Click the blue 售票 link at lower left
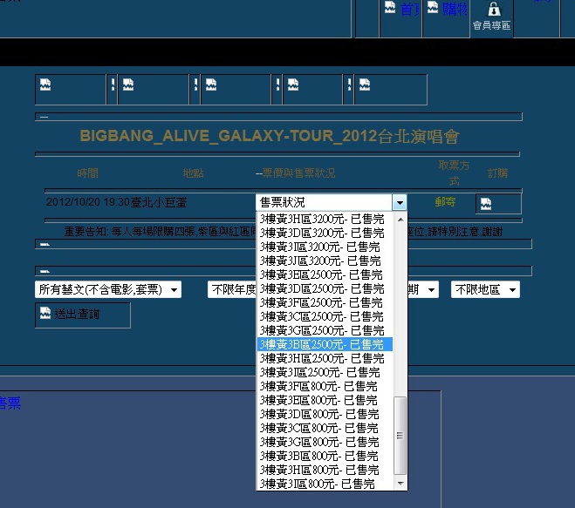 (10, 403)
